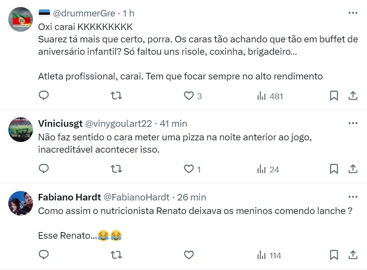367x270 pixels.
Task: Retweet Viniciusgt's pizza tweet
Action: [x=117, y=169]
